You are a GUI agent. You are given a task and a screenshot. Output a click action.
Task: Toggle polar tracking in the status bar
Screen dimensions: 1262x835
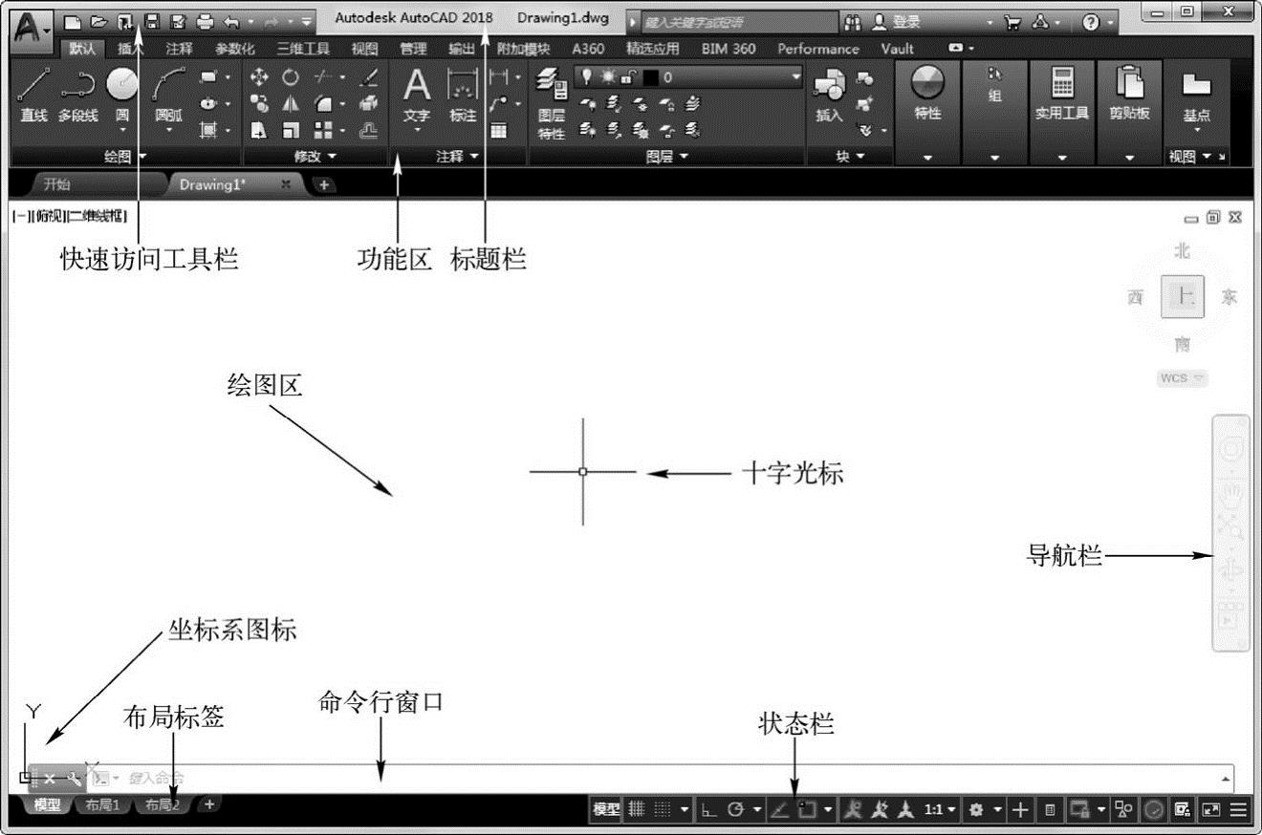[736, 809]
